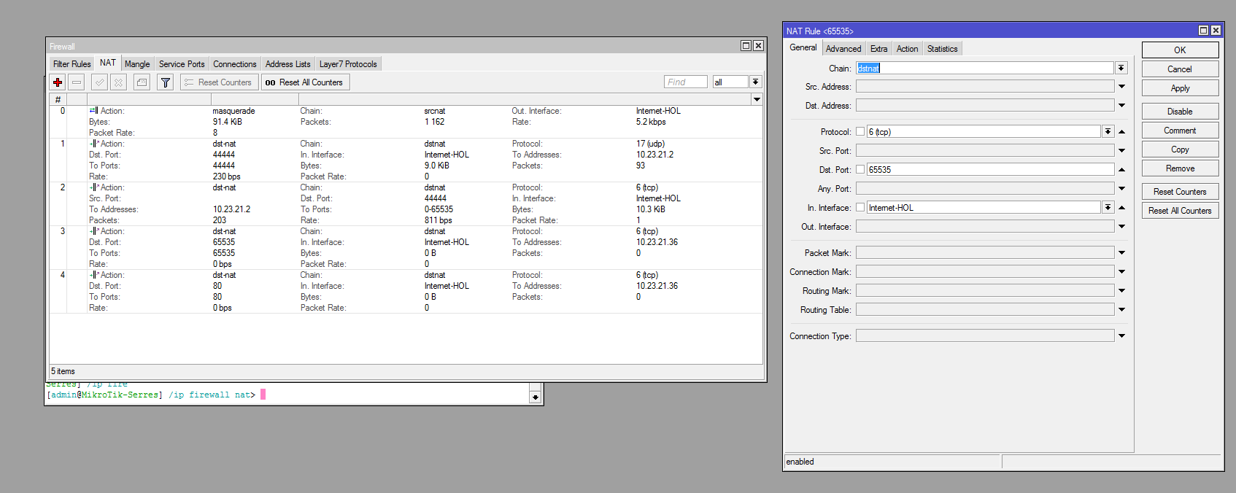1236x493 pixels.
Task: Click Reset All Counters in NAT Rule dialog
Action: pyautogui.click(x=1180, y=210)
